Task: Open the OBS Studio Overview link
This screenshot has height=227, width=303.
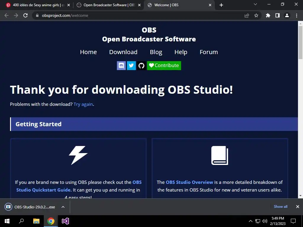Action: (x=189, y=182)
